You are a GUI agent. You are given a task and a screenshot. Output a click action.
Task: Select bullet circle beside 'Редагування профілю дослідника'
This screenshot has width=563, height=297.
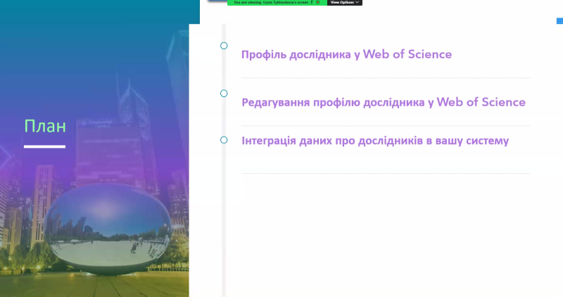pyautogui.click(x=224, y=94)
